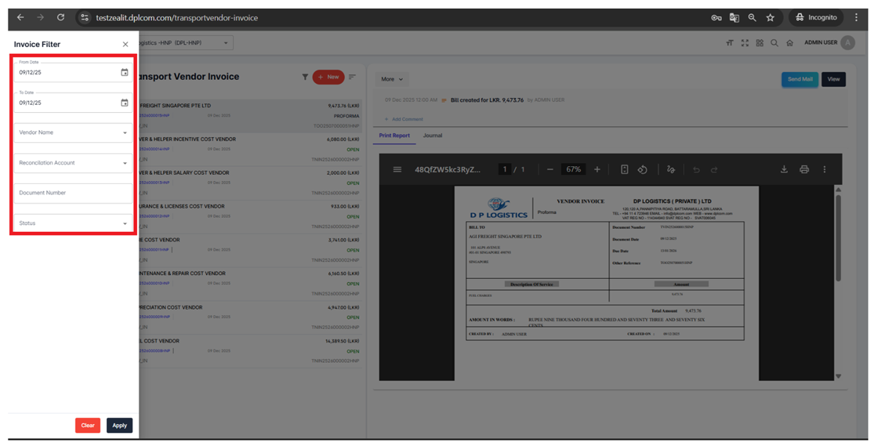This screenshot has width=874, height=442.
Task: Open the From Date calendar picker
Action: tap(124, 73)
